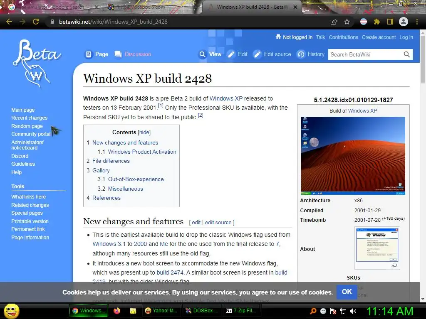Hide the Contents table with [hide]
Image resolution: width=426 pixels, height=319 pixels.
pos(144,133)
